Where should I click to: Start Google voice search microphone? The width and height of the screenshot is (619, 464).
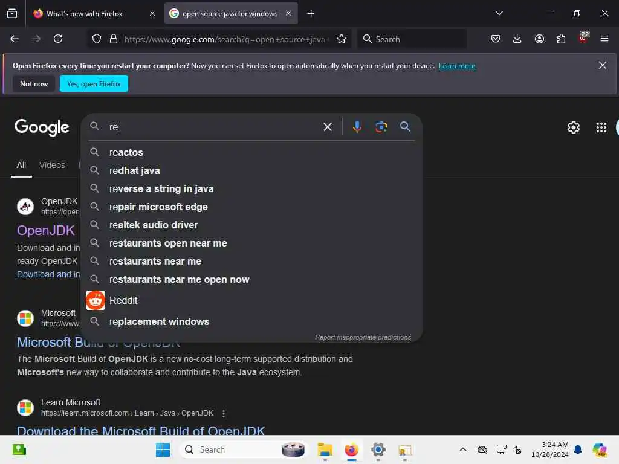coord(357,127)
